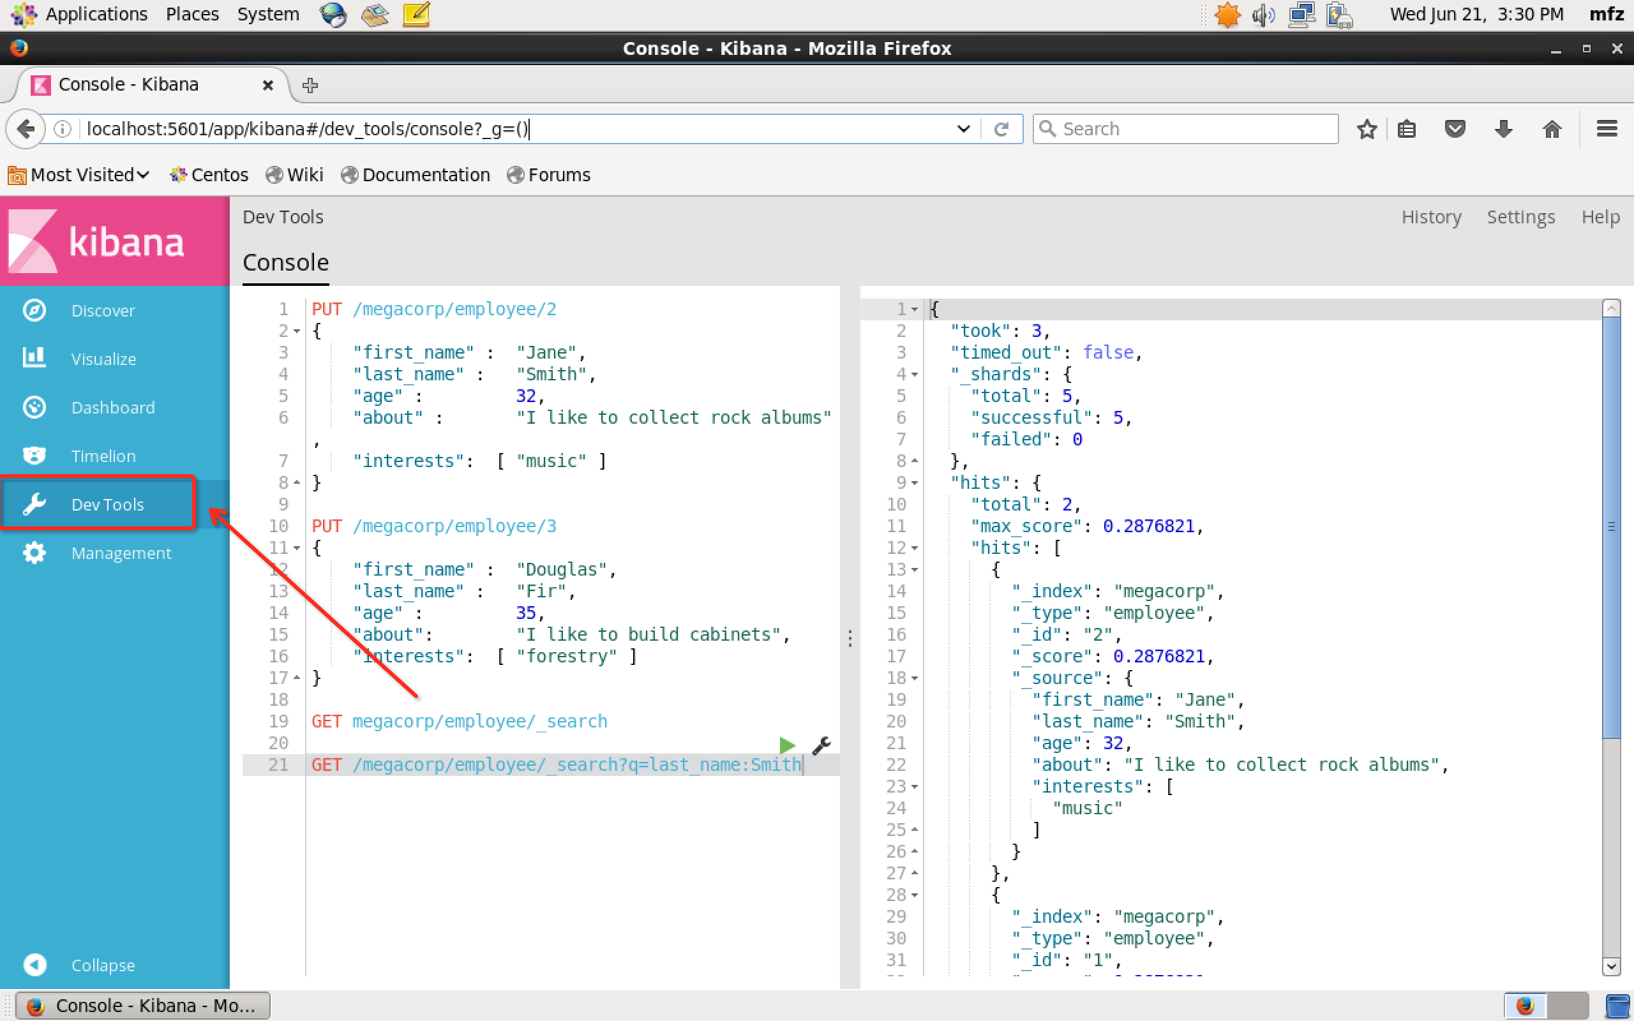Click the PUT /megacorp/employee/3 request line
This screenshot has width=1634, height=1021.
pos(433,526)
